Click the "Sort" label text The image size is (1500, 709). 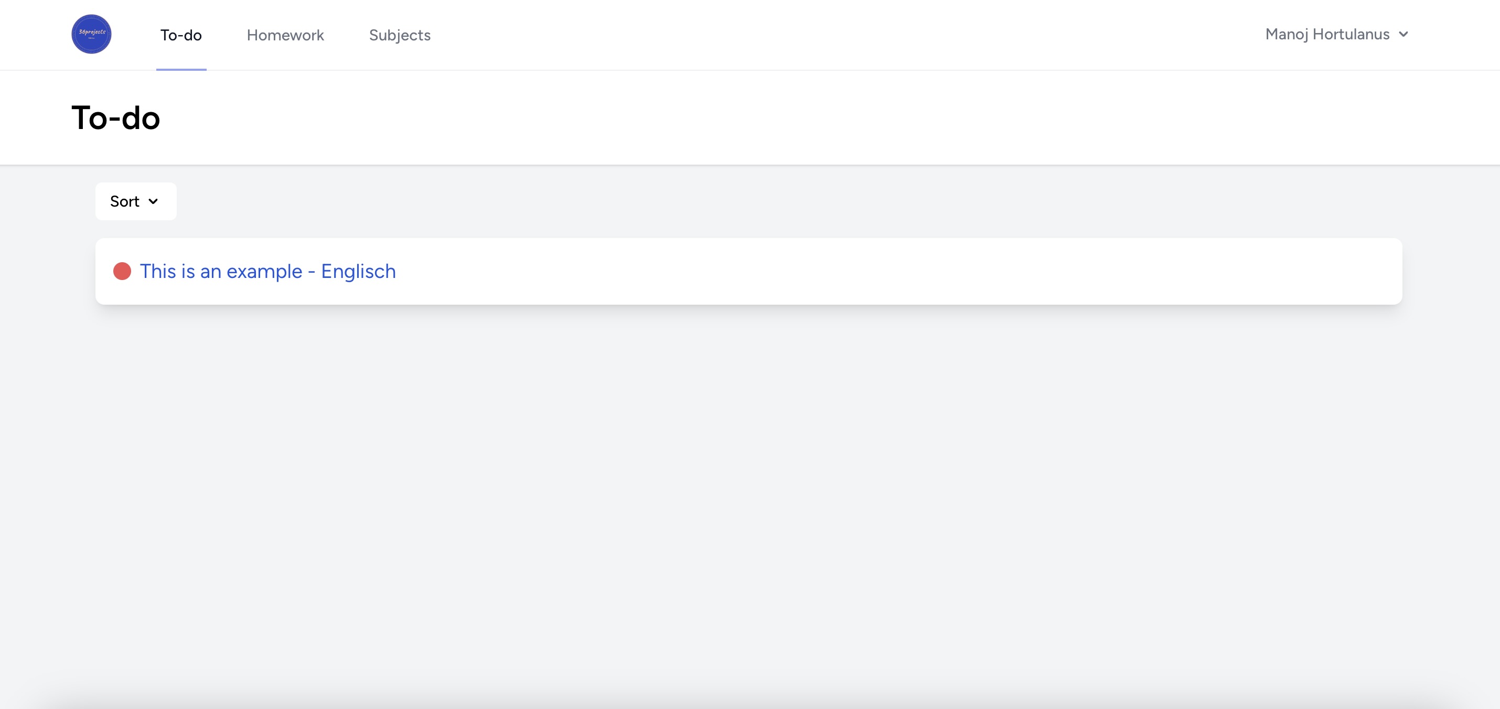click(x=125, y=201)
